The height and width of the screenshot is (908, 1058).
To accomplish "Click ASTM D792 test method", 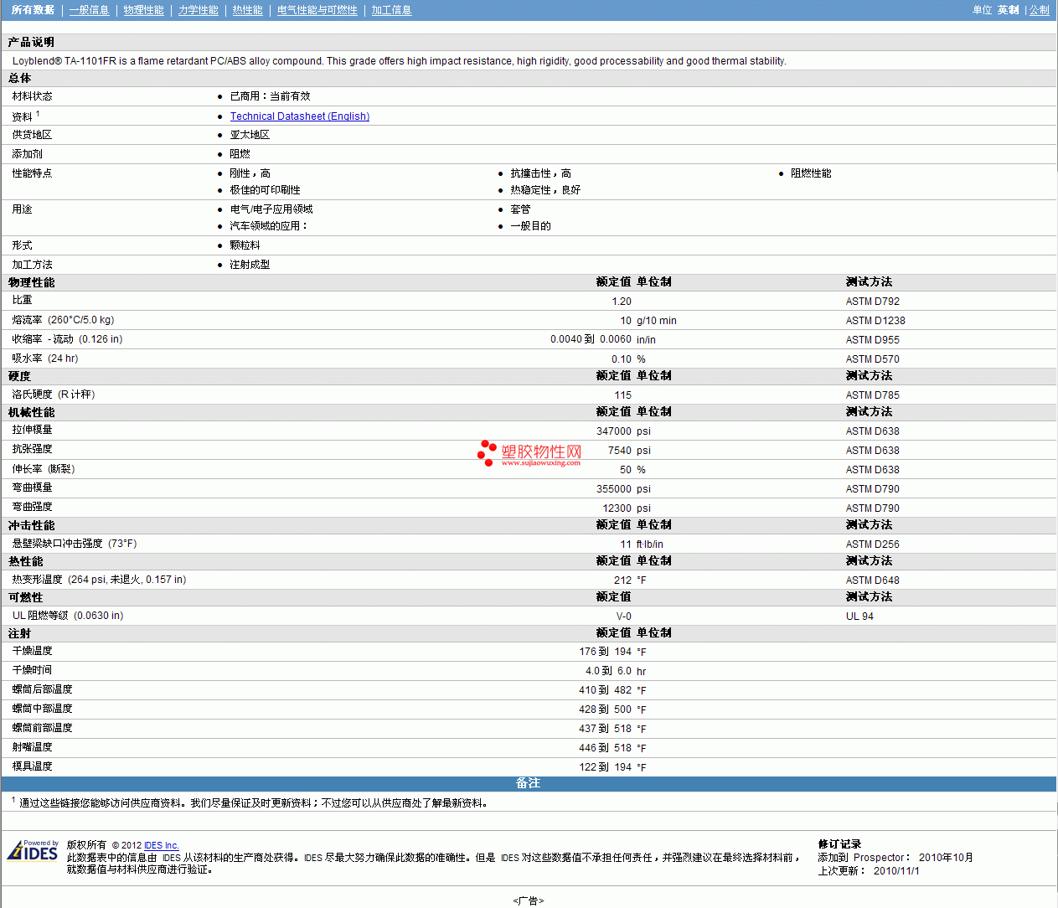I will point(873,302).
